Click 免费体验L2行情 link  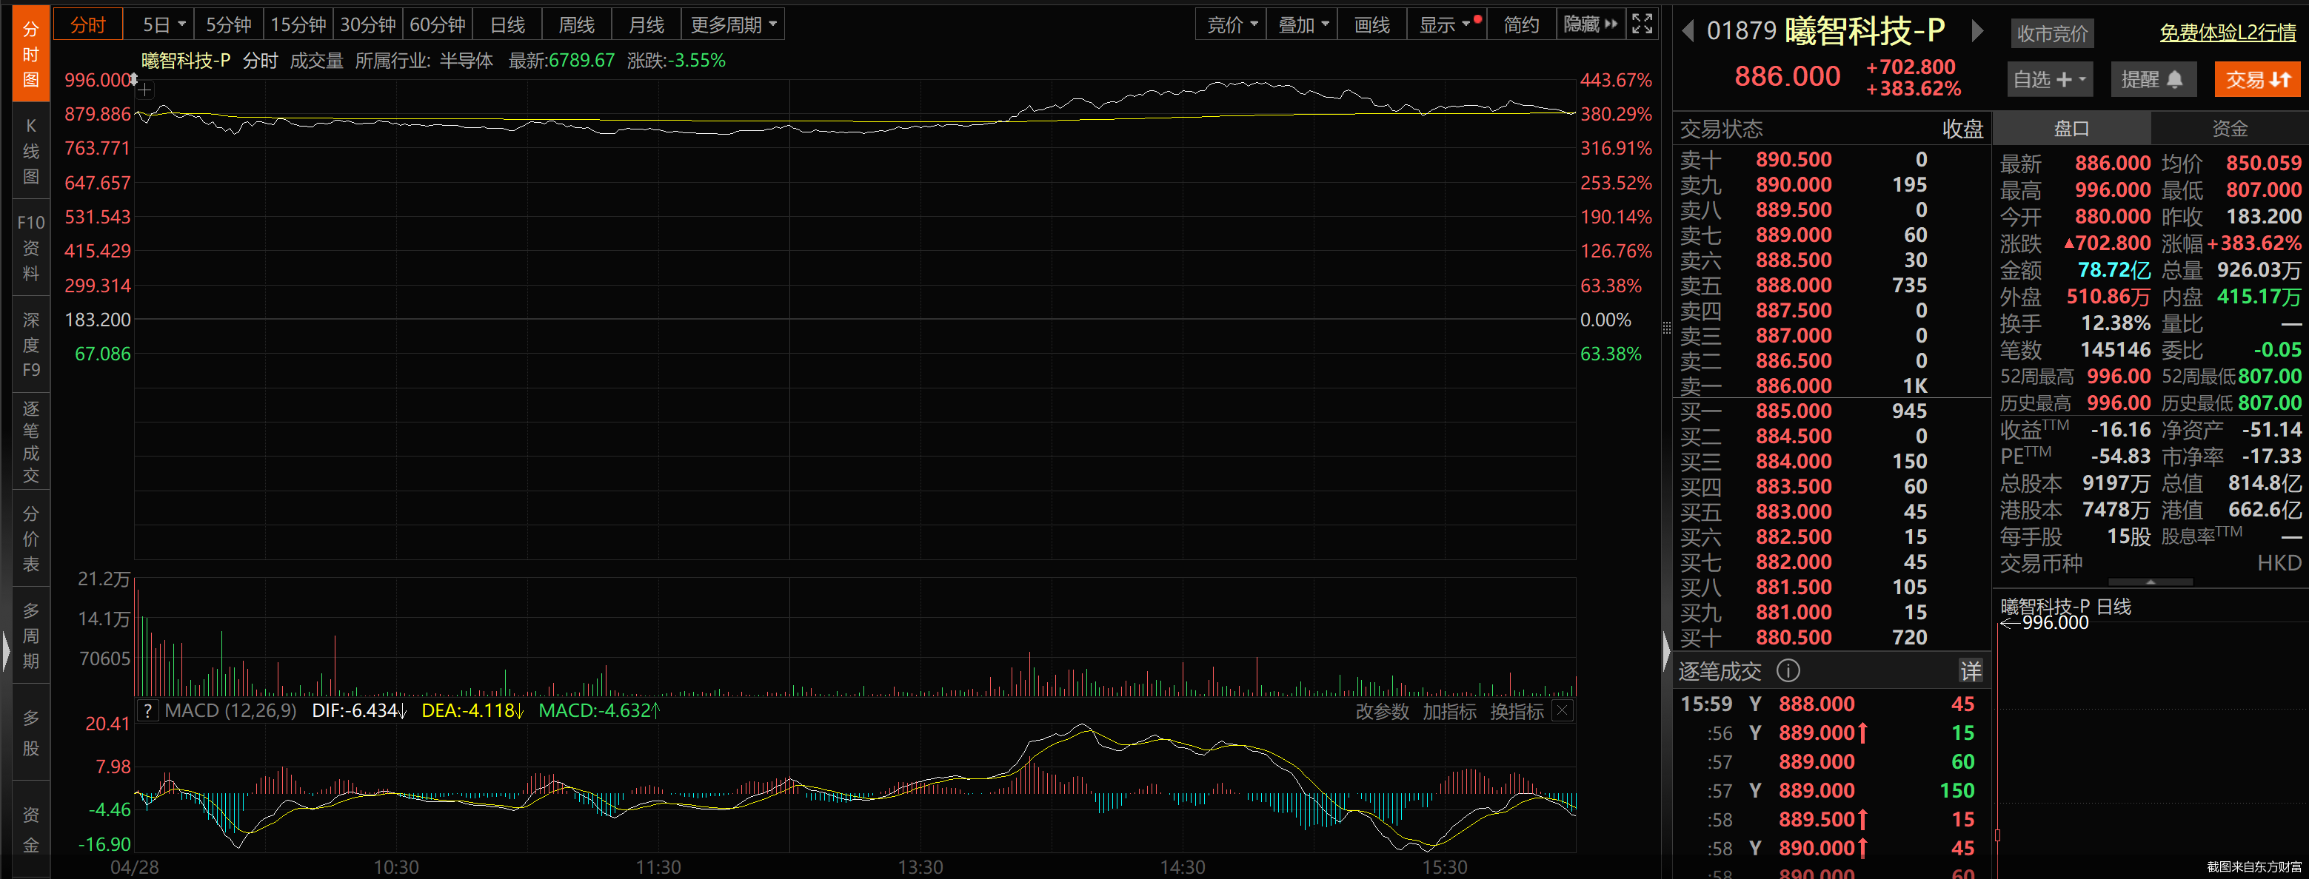2227,33
